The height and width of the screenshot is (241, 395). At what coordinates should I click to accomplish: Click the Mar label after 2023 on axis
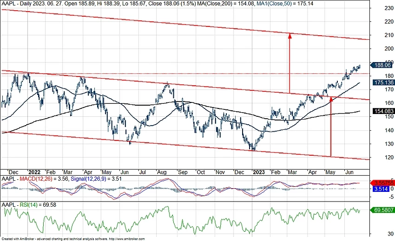[x=292, y=172]
